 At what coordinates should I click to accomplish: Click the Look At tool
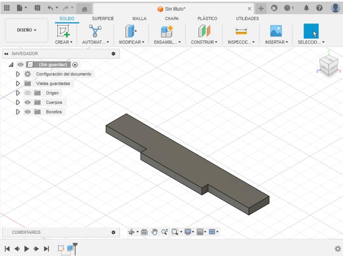(x=144, y=232)
